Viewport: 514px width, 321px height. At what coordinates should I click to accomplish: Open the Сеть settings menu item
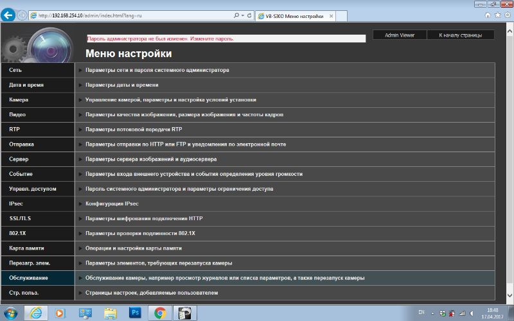click(38, 70)
